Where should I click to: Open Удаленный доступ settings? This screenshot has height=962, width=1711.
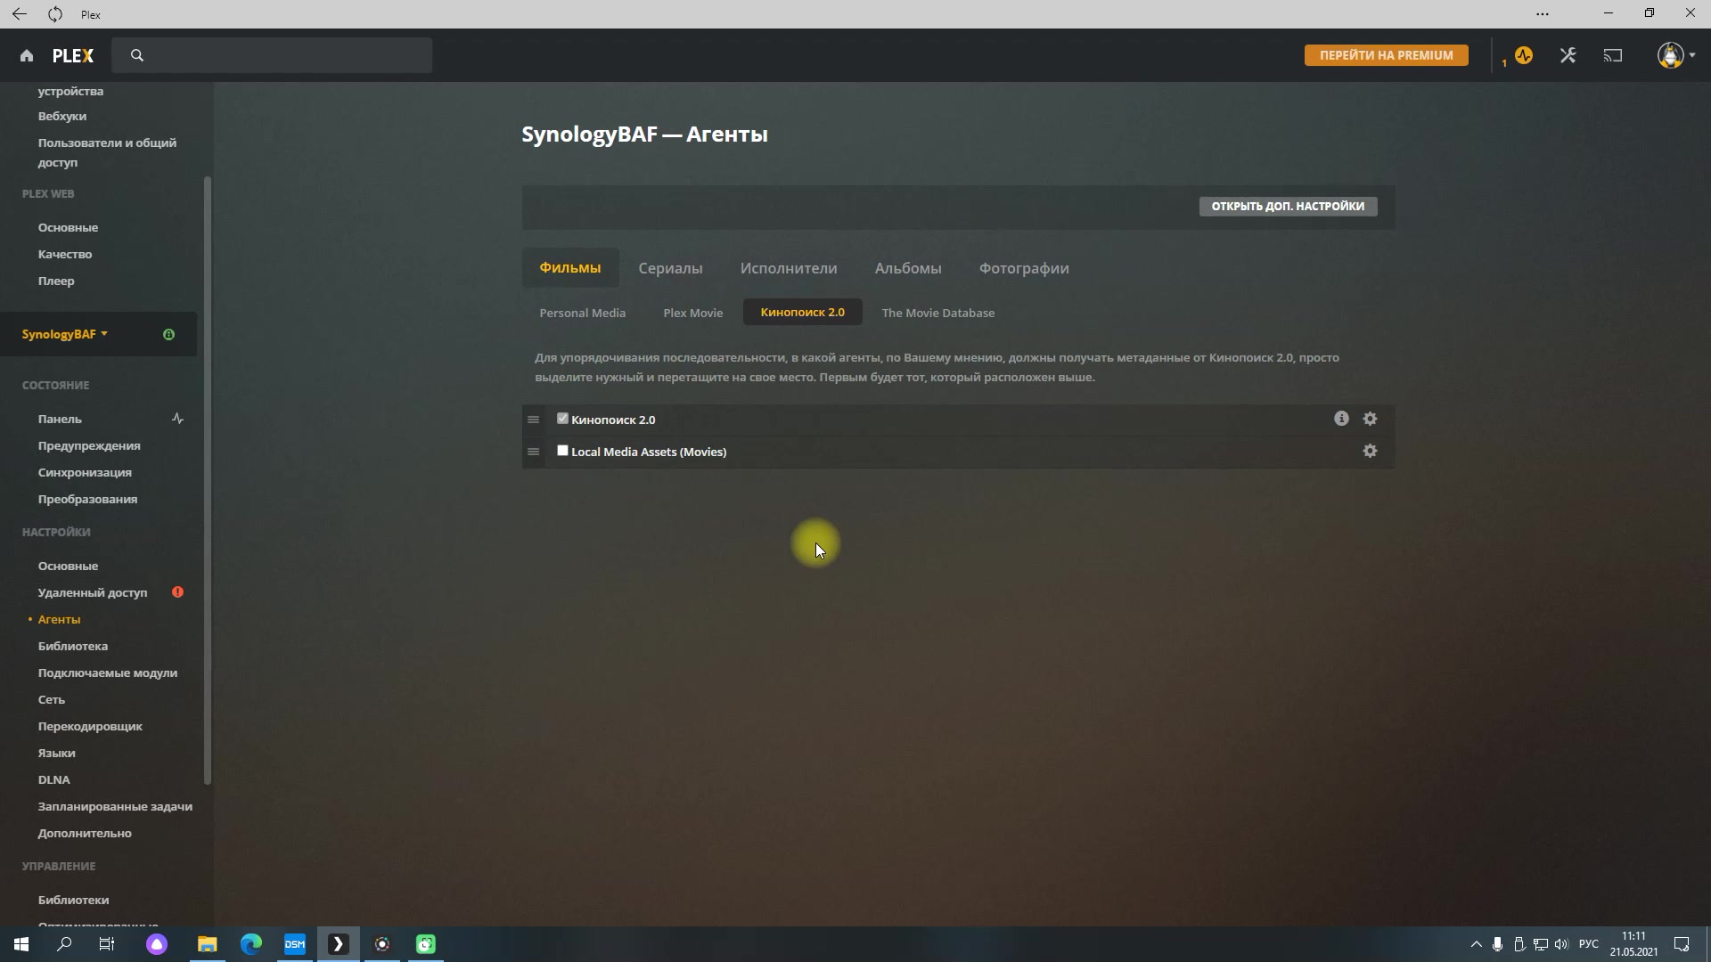(x=93, y=593)
